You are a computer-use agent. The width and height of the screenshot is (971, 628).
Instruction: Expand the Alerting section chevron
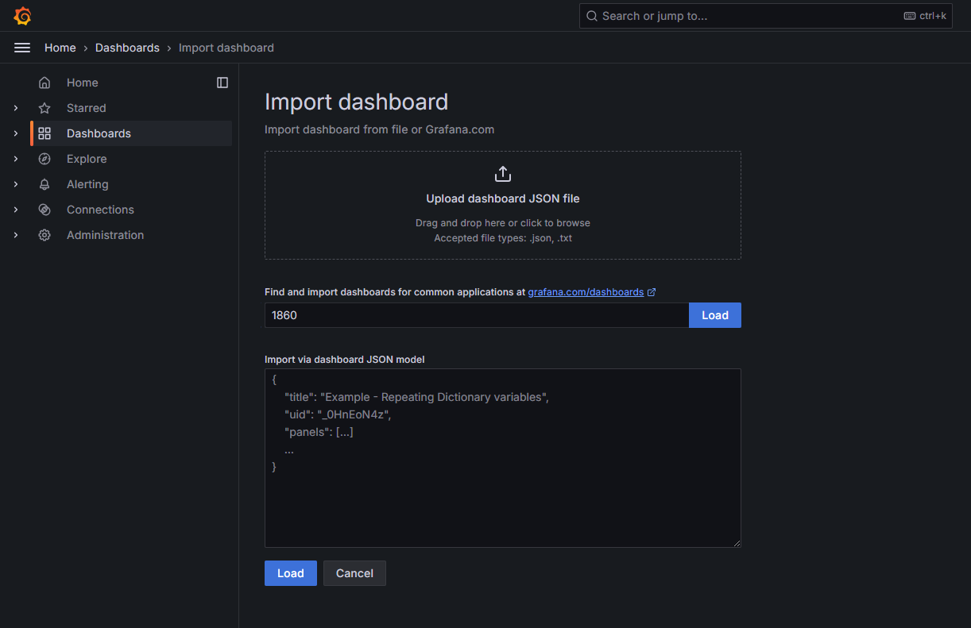16,184
